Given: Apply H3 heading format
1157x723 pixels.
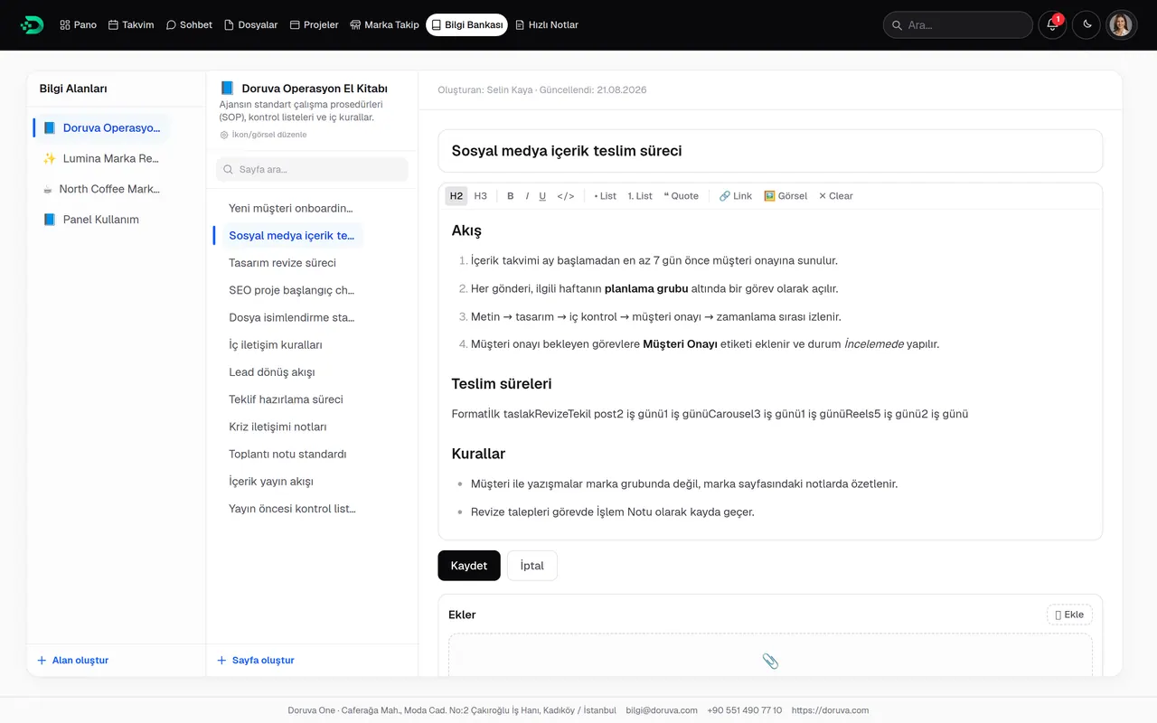Looking at the screenshot, I should coord(480,196).
